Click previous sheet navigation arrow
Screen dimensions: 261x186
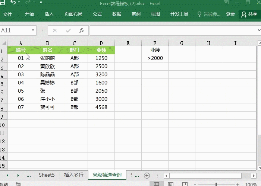pos(7,175)
